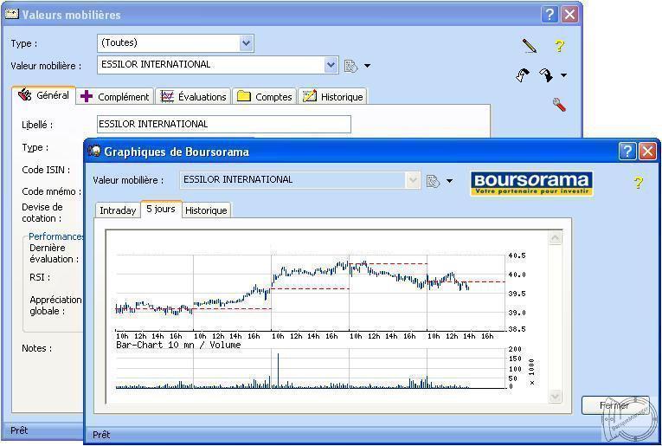Image resolution: width=662 pixels, height=446 pixels.
Task: Open the Évaluations tab
Action: pyautogui.click(x=194, y=97)
